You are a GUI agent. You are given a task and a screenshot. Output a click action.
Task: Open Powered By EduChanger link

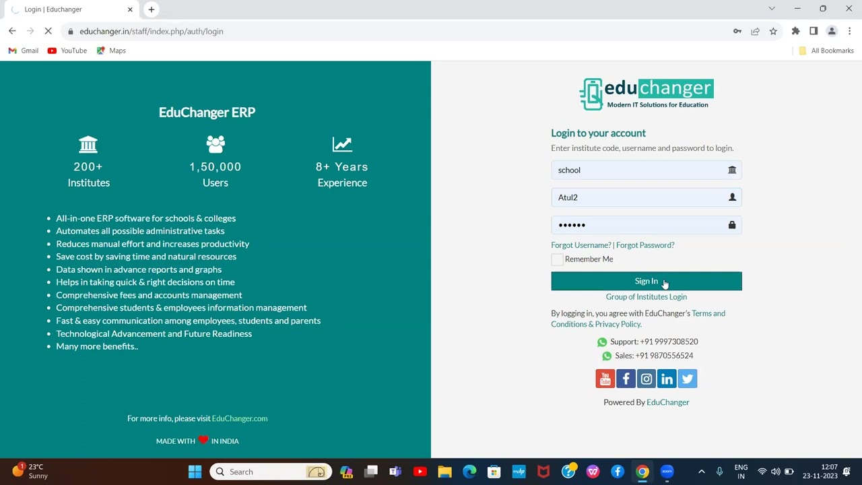pos(667,402)
